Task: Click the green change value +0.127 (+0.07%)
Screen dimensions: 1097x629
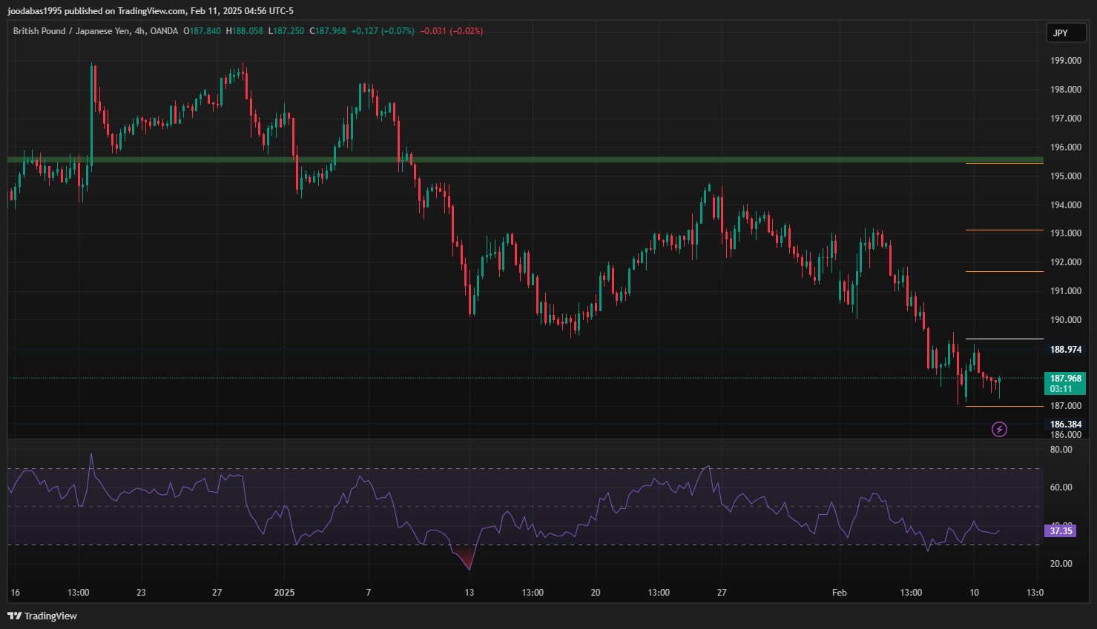Action: [x=383, y=31]
